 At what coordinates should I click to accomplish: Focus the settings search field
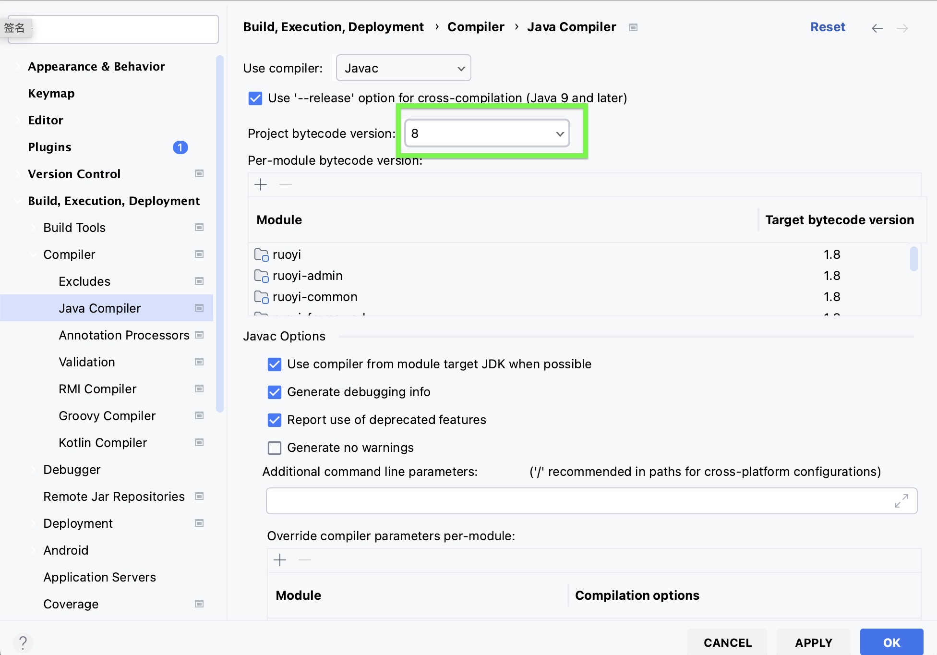coord(113,29)
